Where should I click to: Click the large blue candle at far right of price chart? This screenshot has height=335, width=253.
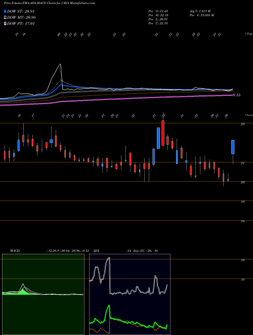(233, 147)
